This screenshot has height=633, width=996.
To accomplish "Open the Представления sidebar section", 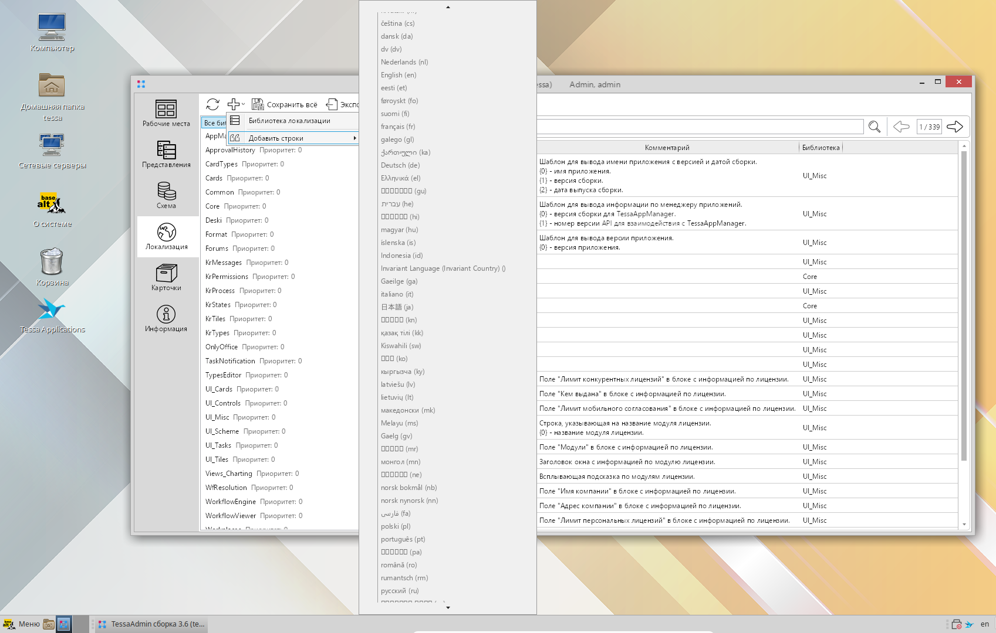I will tap(166, 154).
